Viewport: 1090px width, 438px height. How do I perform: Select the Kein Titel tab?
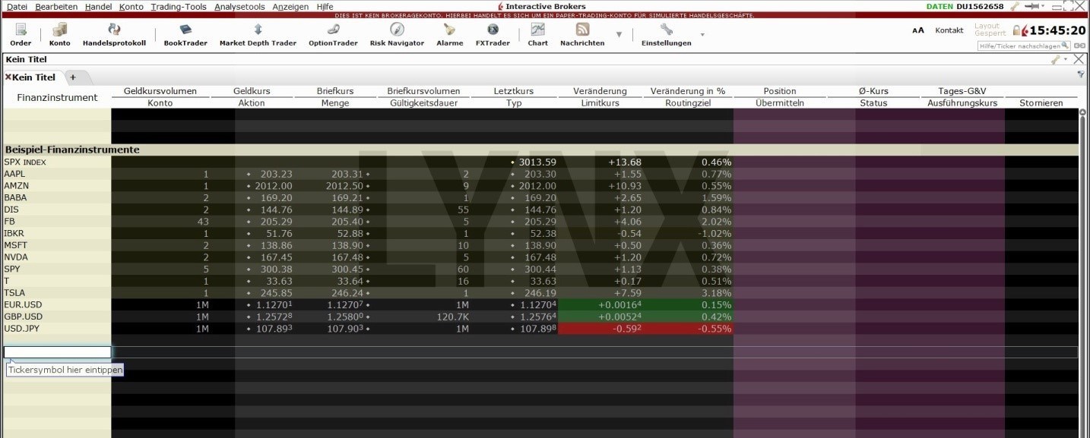(x=33, y=77)
